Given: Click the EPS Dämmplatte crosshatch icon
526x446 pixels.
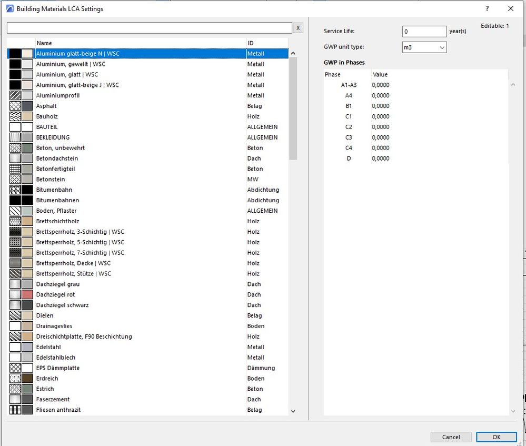Looking at the screenshot, I should [15, 368].
